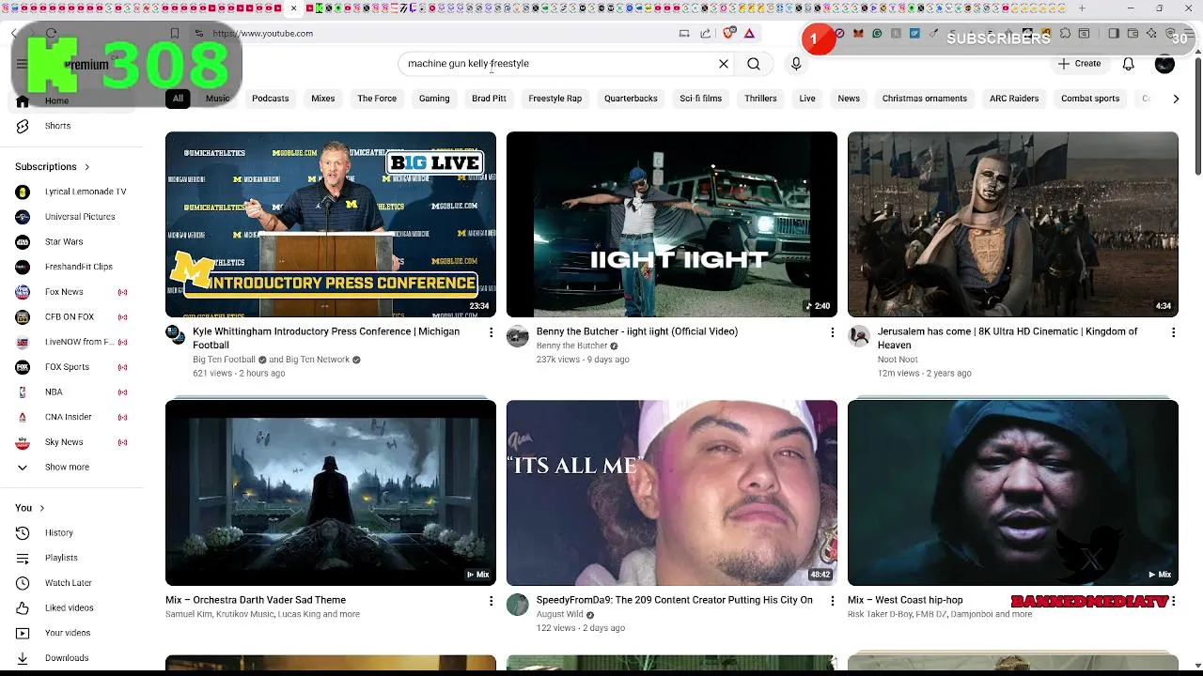
Task: Select the Thrillers filter chip
Action: 760,99
